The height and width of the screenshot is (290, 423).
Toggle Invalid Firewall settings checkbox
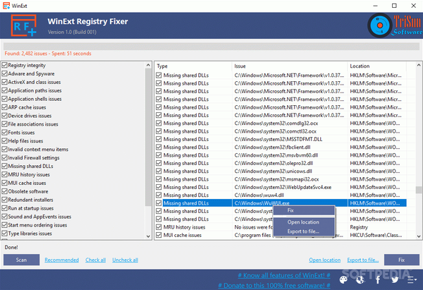tap(5, 157)
